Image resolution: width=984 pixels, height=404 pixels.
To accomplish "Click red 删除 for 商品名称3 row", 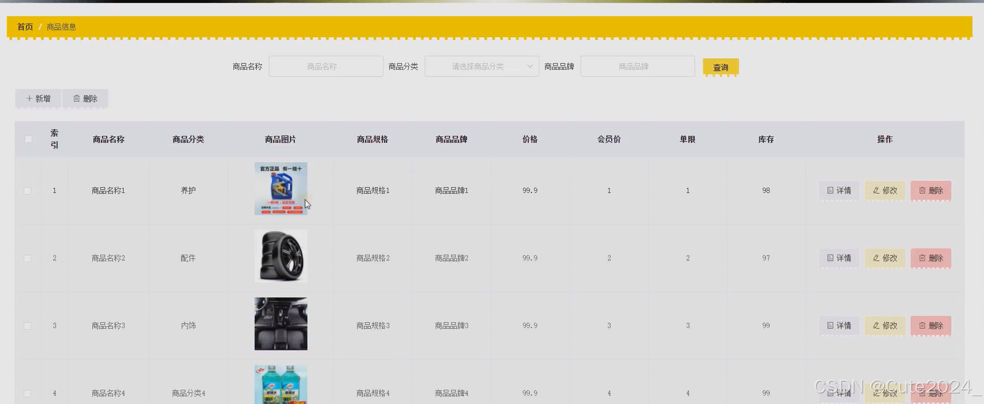I will (931, 326).
